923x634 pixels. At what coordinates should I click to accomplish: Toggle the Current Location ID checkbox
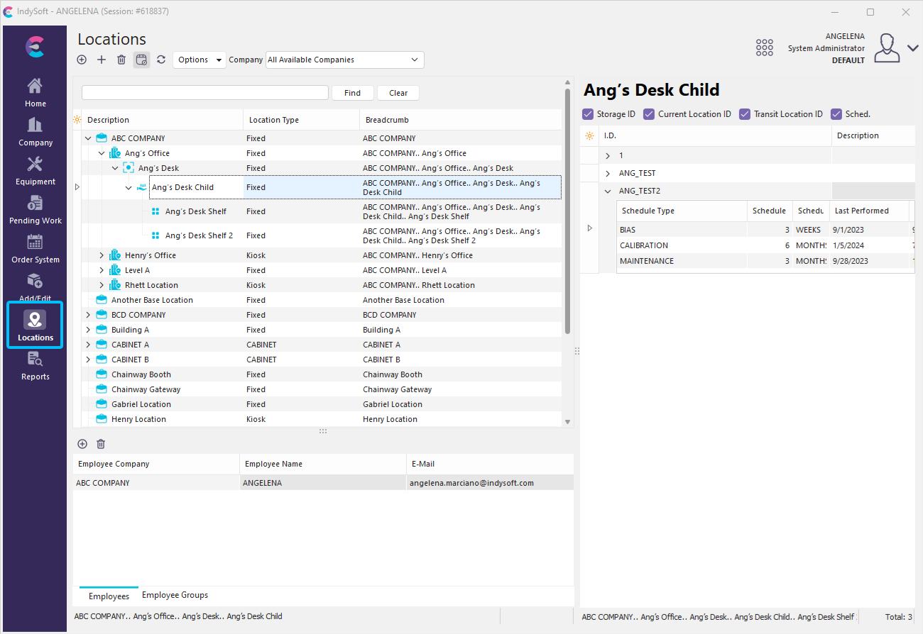649,114
